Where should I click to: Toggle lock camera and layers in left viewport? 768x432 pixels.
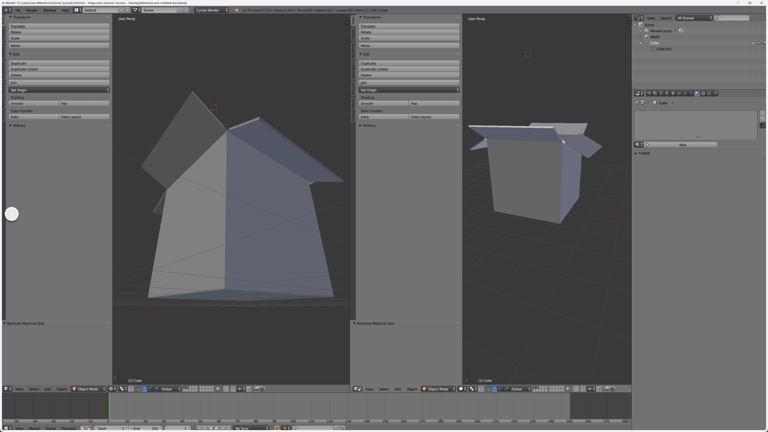tap(218, 388)
